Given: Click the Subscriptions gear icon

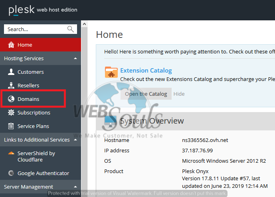Looking at the screenshot, I should [x=11, y=112].
